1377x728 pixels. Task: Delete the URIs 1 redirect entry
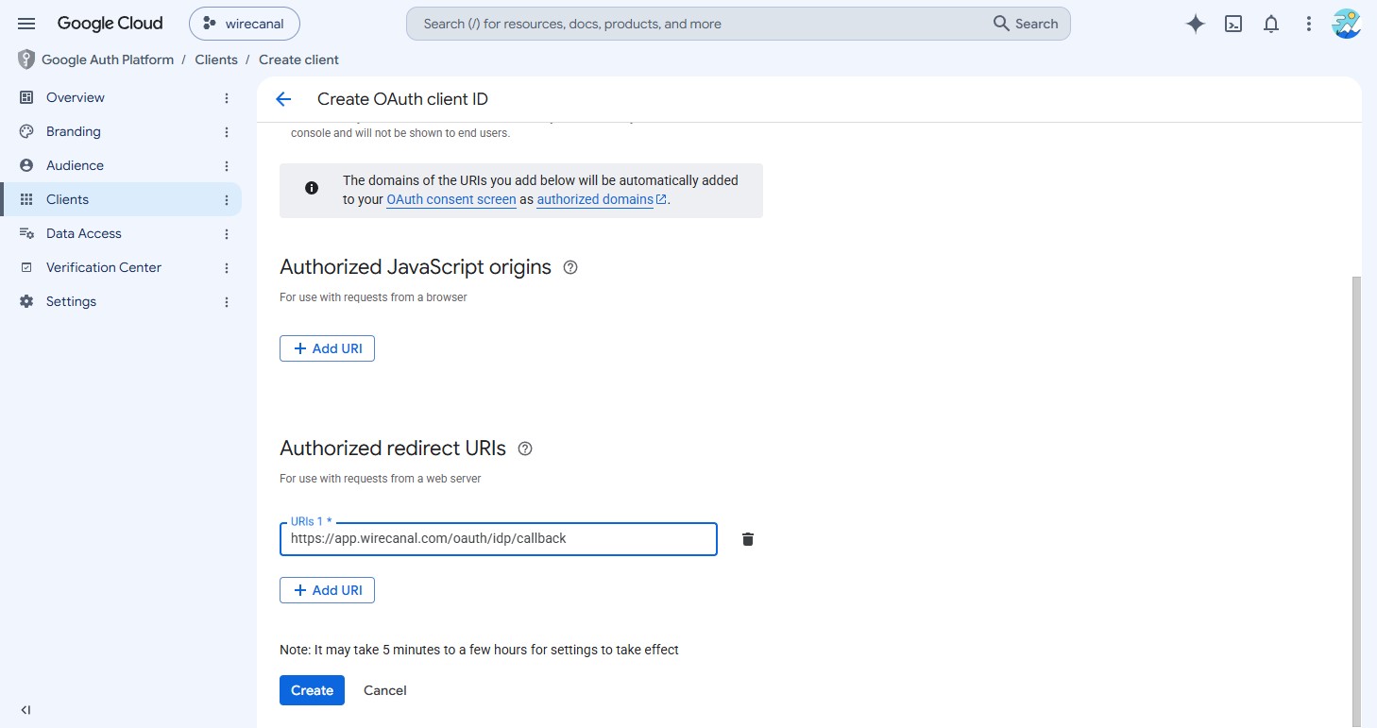[748, 539]
